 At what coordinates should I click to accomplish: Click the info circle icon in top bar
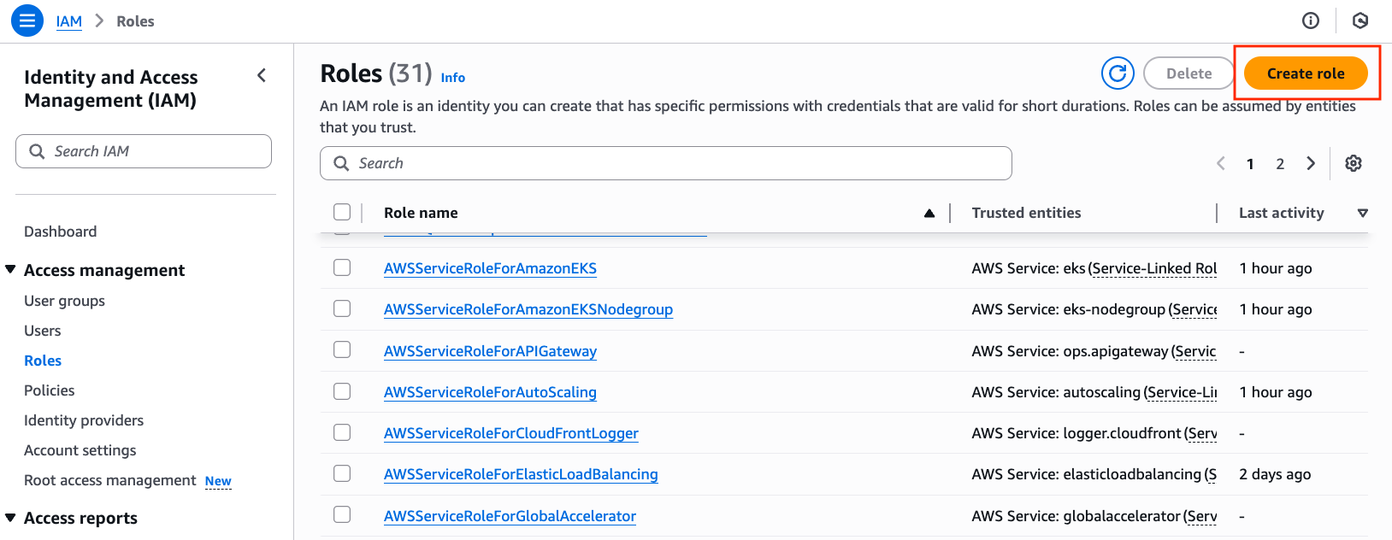pos(1311,21)
